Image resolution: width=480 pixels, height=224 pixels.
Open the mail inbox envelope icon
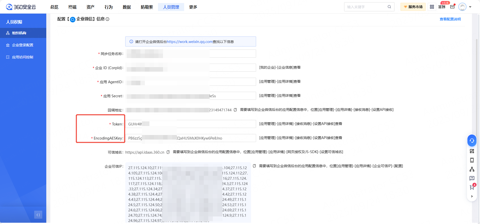coord(452,7)
